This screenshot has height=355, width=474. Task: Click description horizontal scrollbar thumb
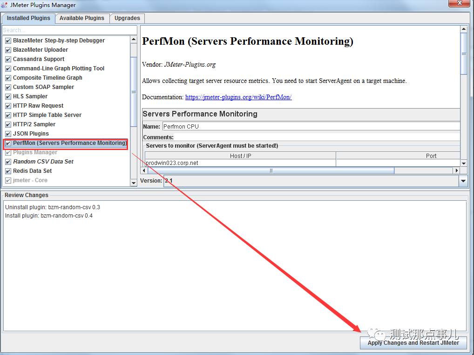tap(271, 171)
